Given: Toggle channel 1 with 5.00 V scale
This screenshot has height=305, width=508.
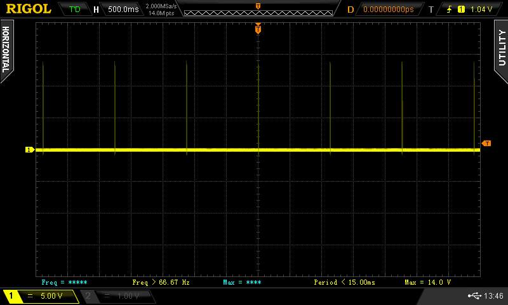Looking at the screenshot, I should pyautogui.click(x=40, y=296).
